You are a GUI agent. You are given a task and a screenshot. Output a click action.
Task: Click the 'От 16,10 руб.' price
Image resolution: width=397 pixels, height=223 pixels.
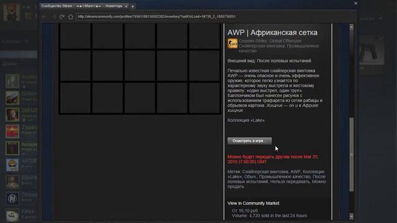245,211
